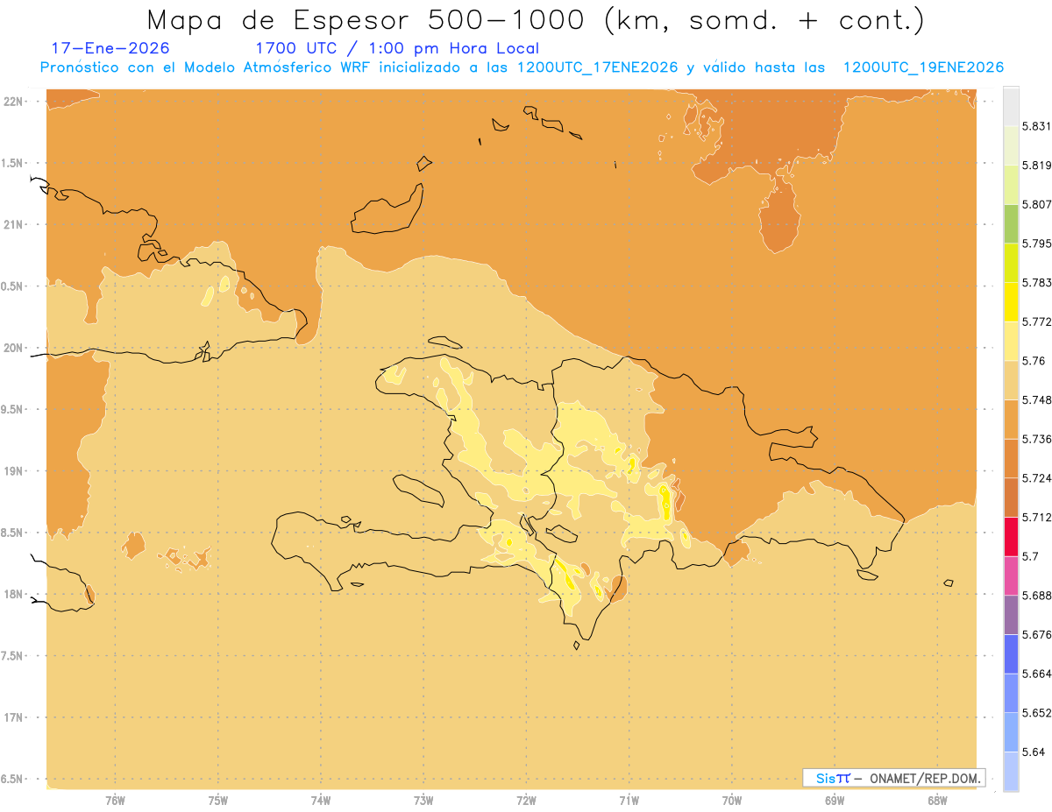1052x812 pixels.
Task: Click the colorbar value "5.819"
Action: [1036, 165]
